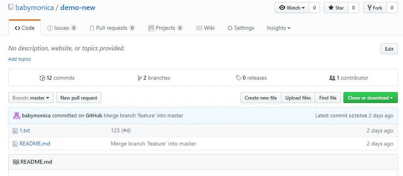Click the branch icon beside 2 branches
Viewport: 403px width, 176px height.
pos(140,78)
